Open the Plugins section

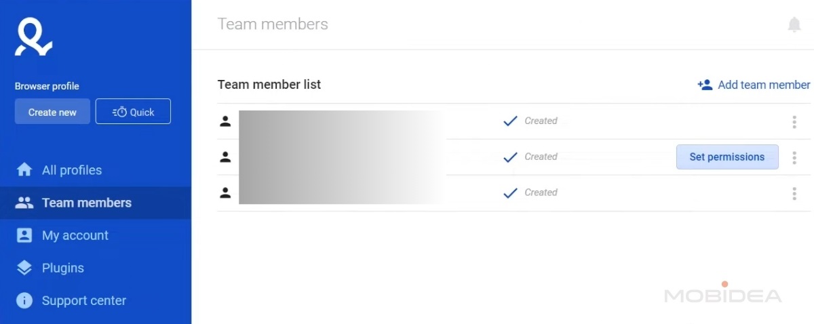tap(62, 268)
